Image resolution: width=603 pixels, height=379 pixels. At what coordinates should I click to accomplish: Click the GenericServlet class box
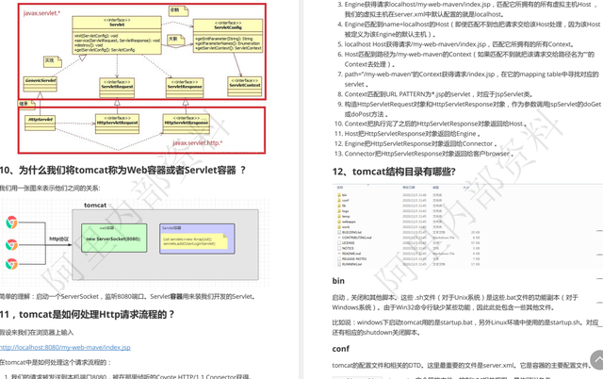(41, 84)
